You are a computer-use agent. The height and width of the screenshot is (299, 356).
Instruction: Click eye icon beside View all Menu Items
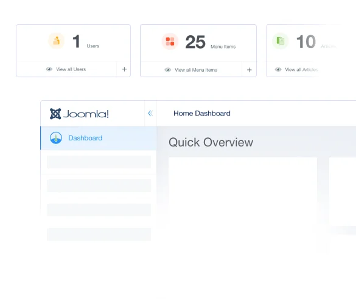(x=168, y=70)
